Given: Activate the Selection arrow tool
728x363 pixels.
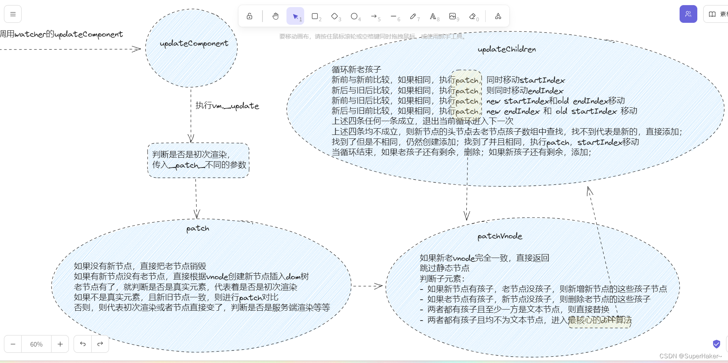Looking at the screenshot, I should [295, 16].
